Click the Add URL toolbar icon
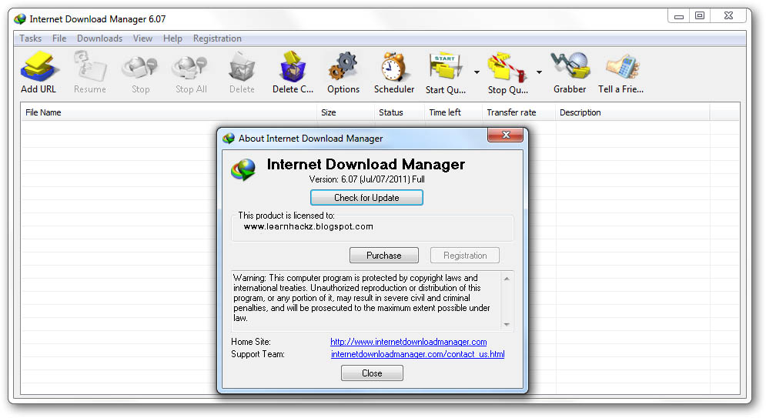The width and height of the screenshot is (766, 418). pyautogui.click(x=39, y=67)
